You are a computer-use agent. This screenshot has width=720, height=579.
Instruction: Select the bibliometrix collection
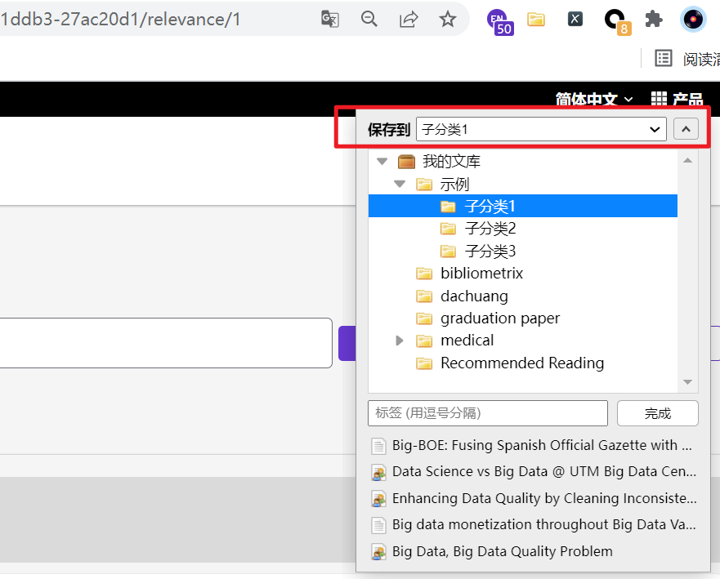[x=481, y=274]
